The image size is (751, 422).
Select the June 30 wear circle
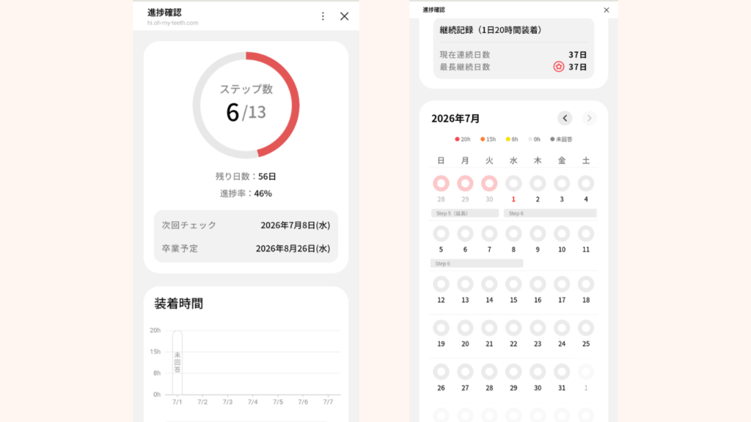[x=489, y=183]
